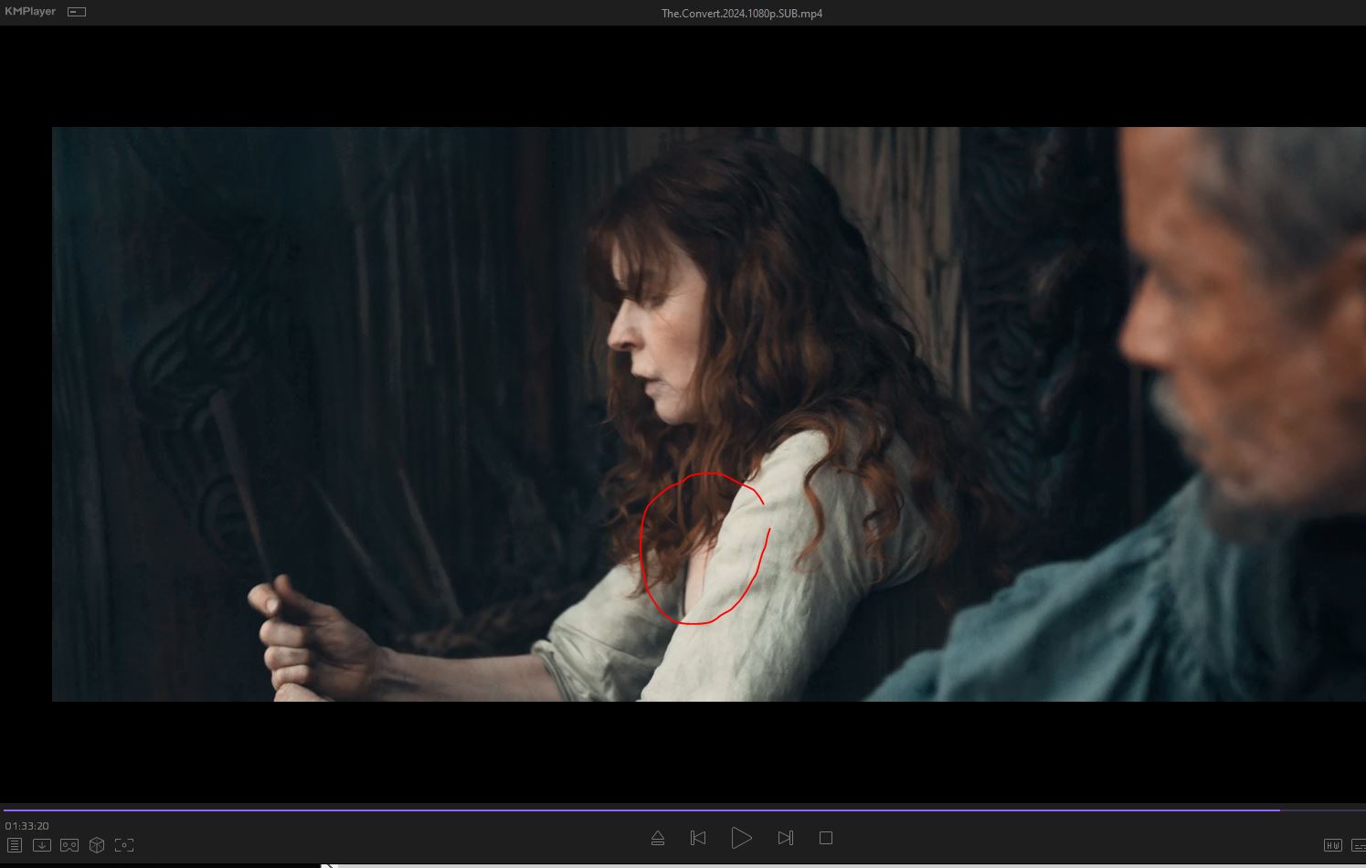Image resolution: width=1366 pixels, height=868 pixels.
Task: Click the URL download icon
Action: click(42, 845)
